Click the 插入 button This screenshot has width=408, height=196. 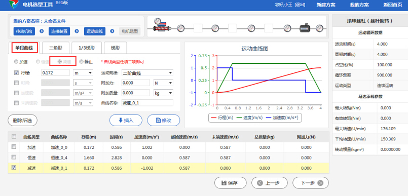pyautogui.click(x=126, y=121)
